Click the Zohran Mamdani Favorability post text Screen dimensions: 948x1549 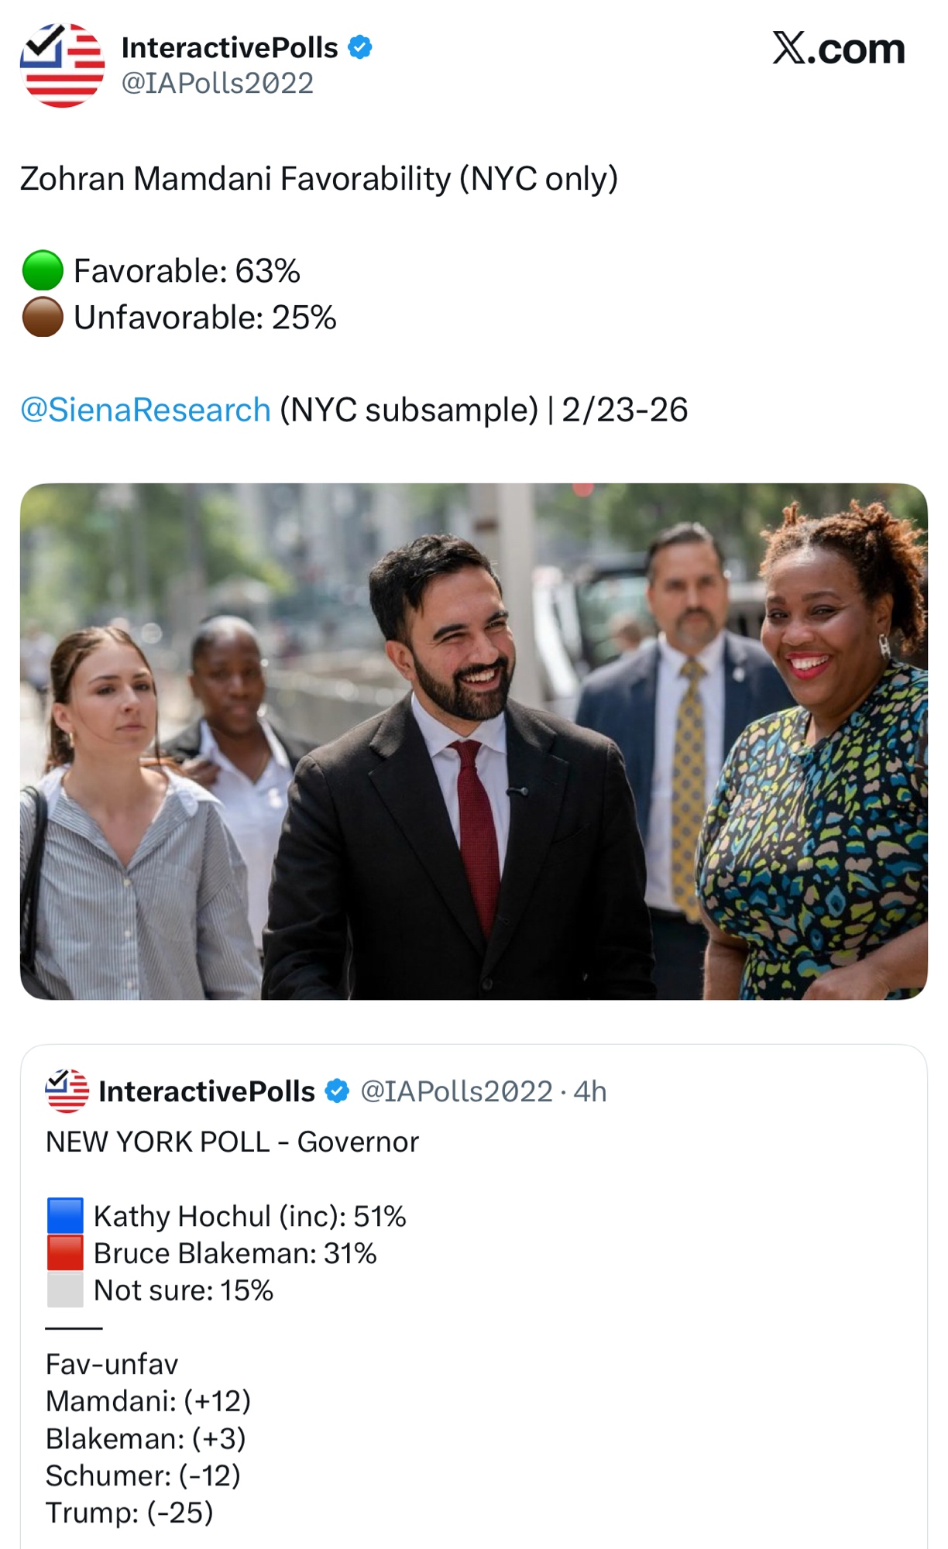(318, 178)
